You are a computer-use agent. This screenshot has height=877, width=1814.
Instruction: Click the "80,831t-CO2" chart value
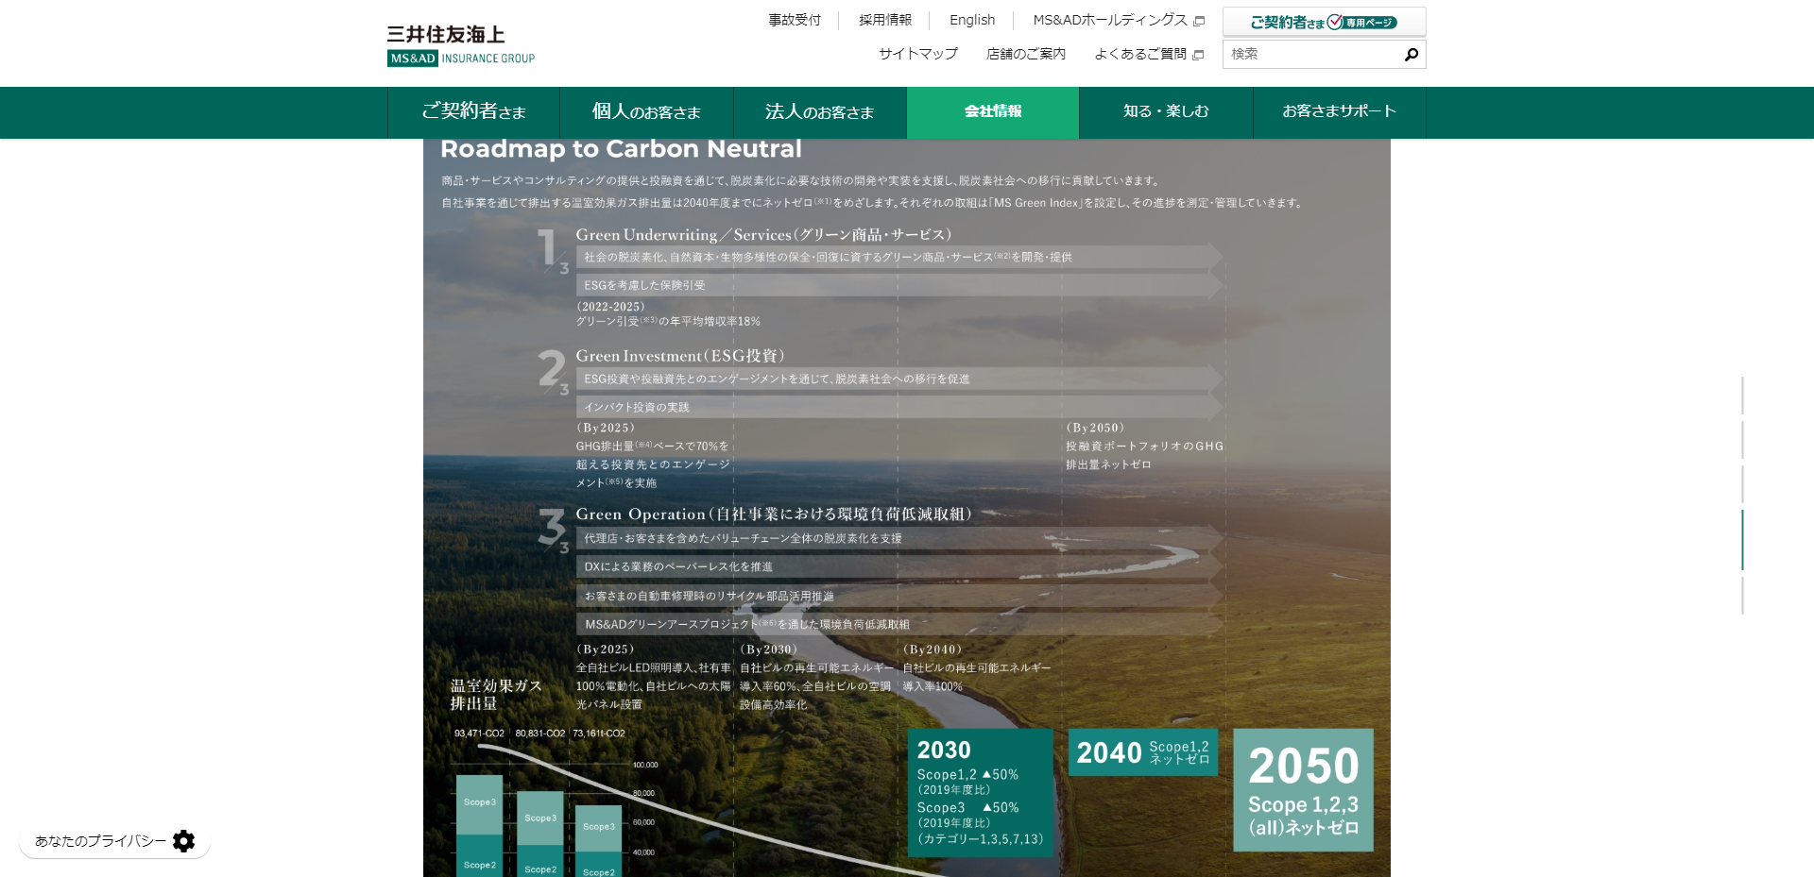pyautogui.click(x=540, y=734)
